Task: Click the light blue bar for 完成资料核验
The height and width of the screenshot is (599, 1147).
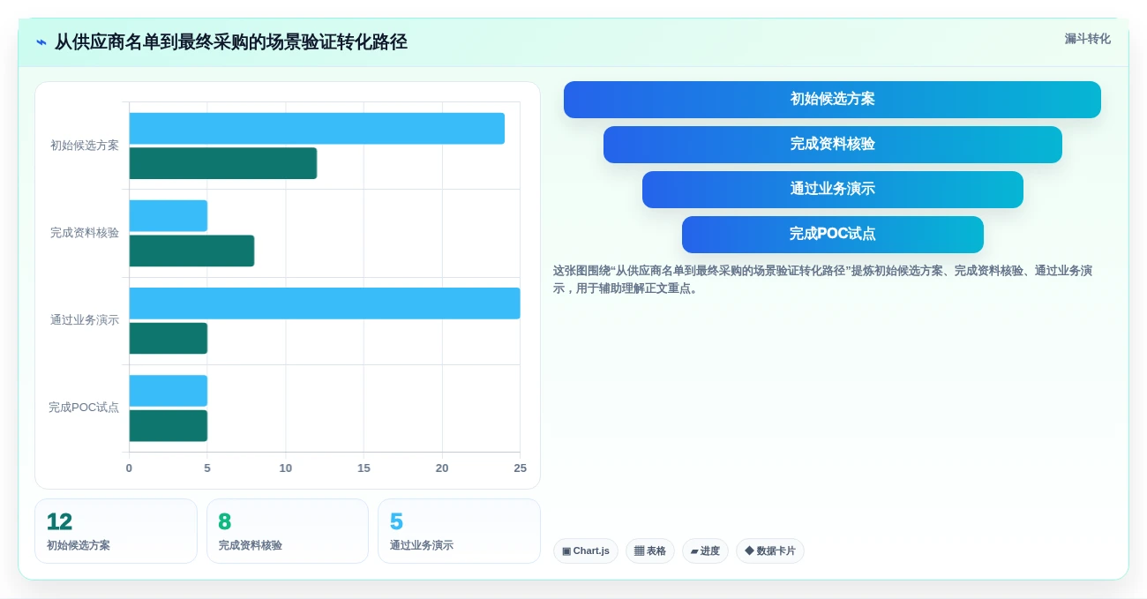Action: point(169,216)
